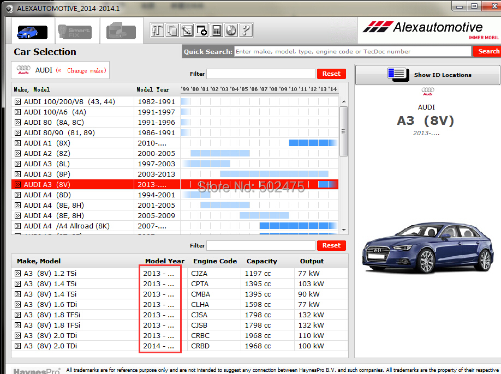Click the globe language icon
The image size is (501, 374).
231,31
